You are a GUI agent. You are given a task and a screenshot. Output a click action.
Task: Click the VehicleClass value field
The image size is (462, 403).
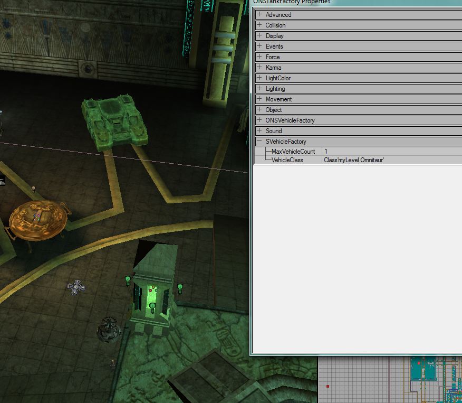(390, 160)
